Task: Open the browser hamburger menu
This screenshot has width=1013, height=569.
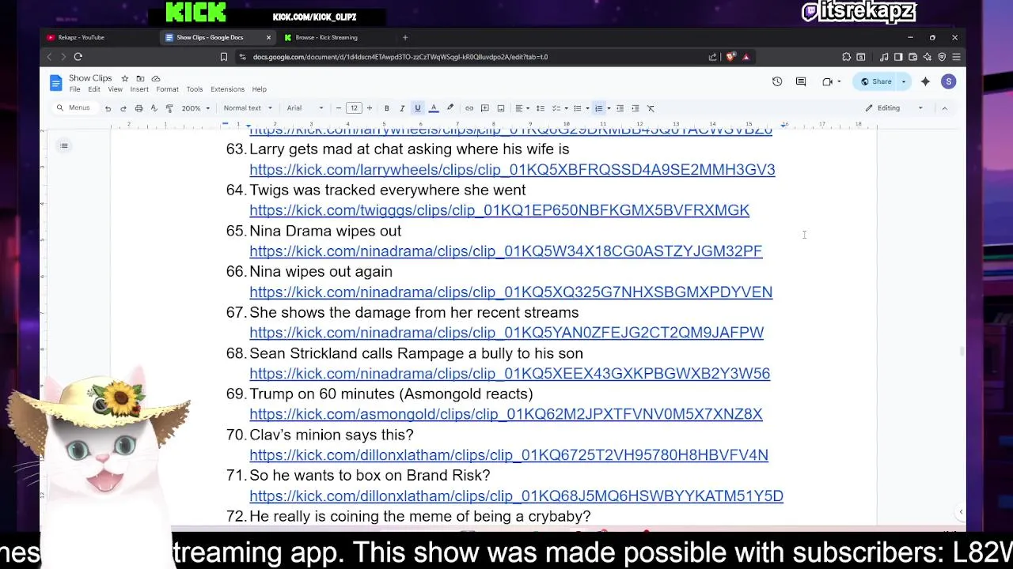Action: coord(956,57)
